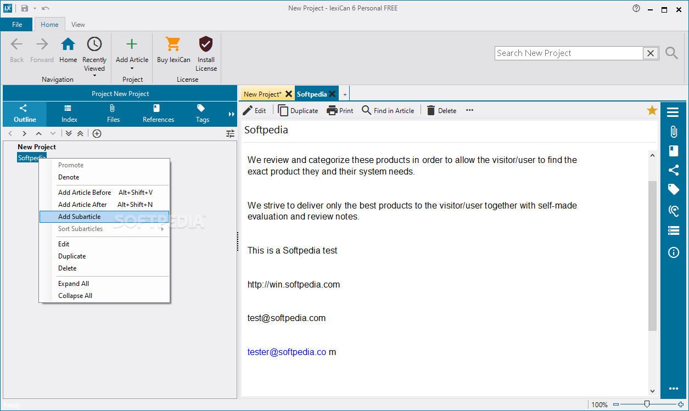
Task: Click the undo icon in title bar
Action: click(45, 8)
